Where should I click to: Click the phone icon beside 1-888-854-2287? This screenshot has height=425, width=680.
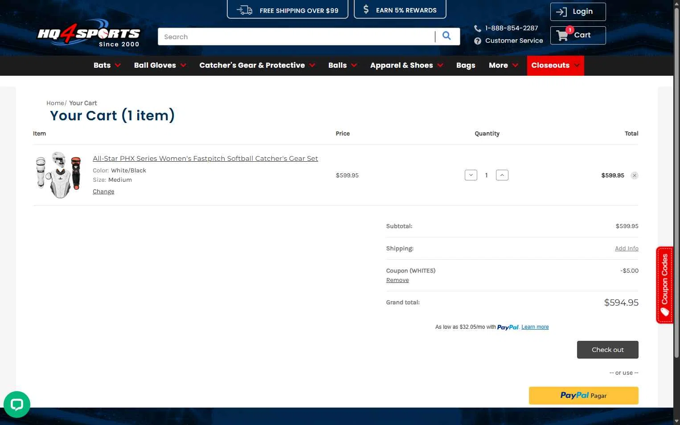pyautogui.click(x=477, y=28)
